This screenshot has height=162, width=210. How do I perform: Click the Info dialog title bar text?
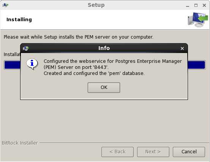pos(104,48)
